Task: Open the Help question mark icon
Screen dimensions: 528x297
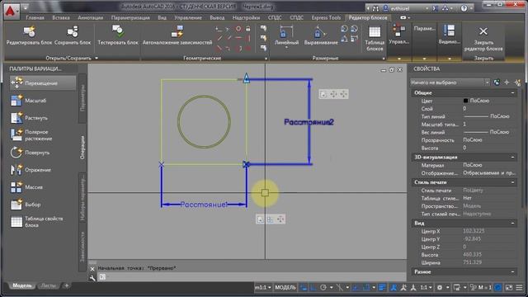Action: click(x=464, y=8)
